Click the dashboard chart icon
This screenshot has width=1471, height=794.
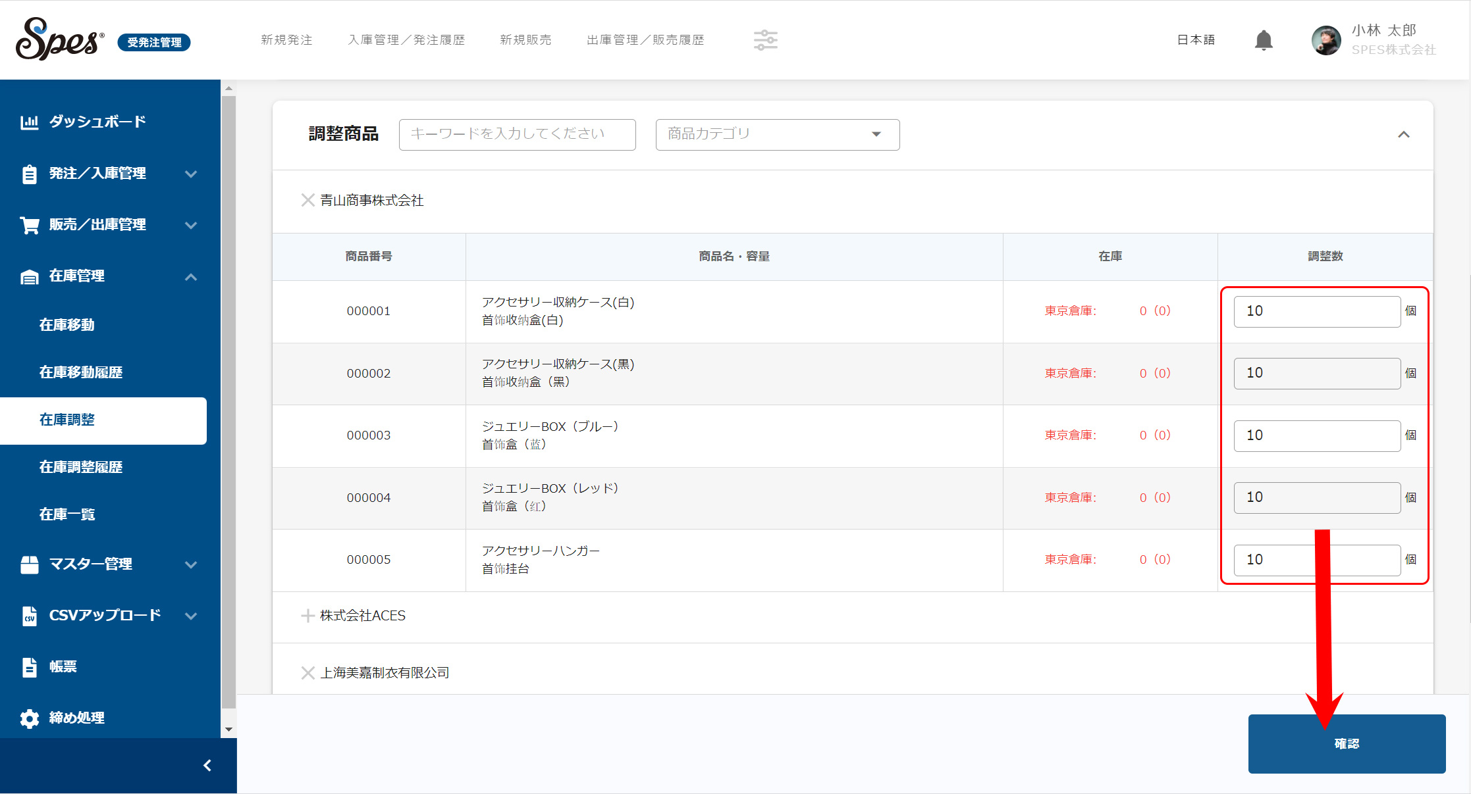[30, 122]
